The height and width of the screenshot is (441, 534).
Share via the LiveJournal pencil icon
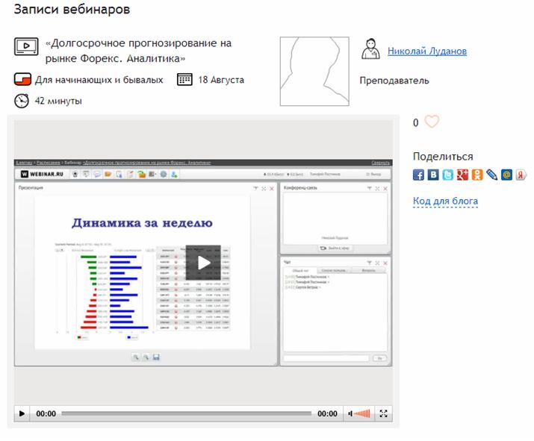(x=491, y=175)
